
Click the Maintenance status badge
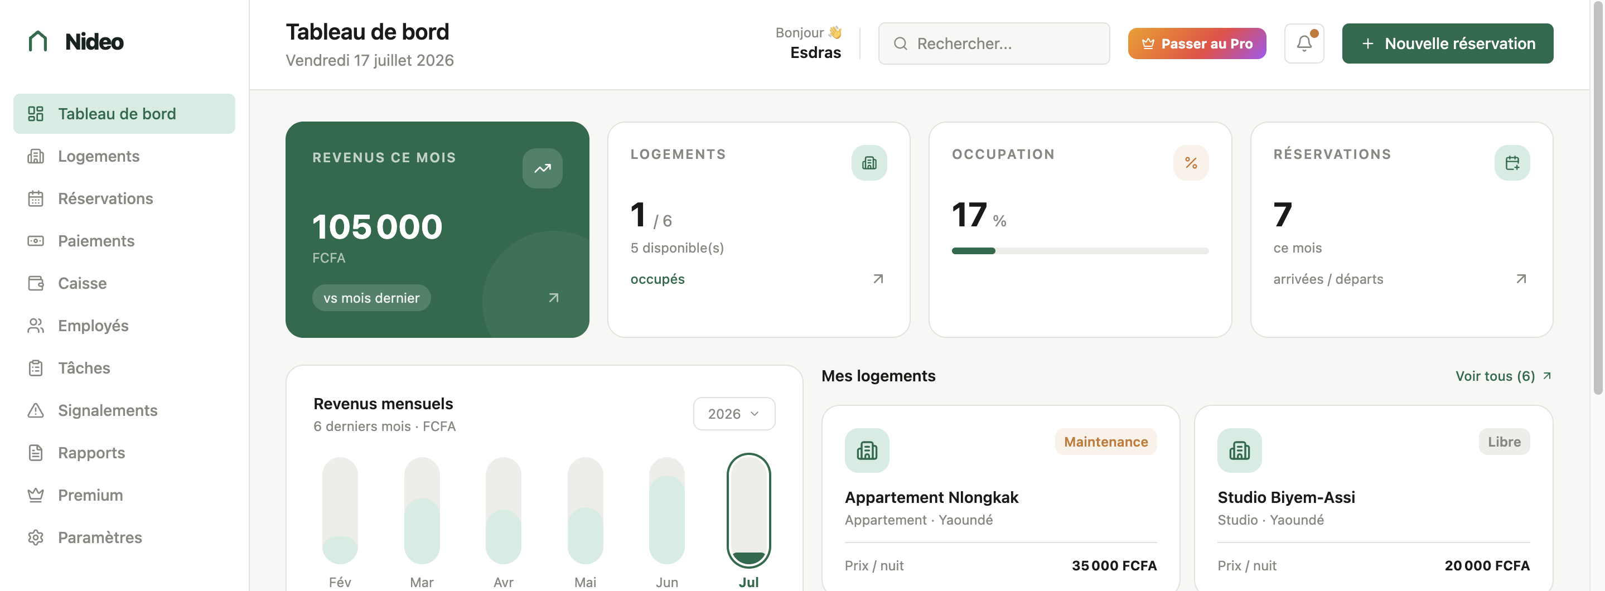1106,442
